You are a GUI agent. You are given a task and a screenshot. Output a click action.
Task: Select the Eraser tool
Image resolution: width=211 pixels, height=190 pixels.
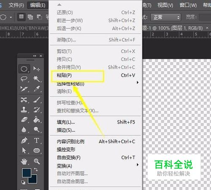(x=24, y=120)
